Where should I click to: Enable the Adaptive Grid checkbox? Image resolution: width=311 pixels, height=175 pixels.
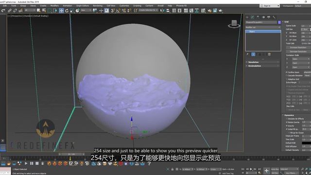coord(287,79)
